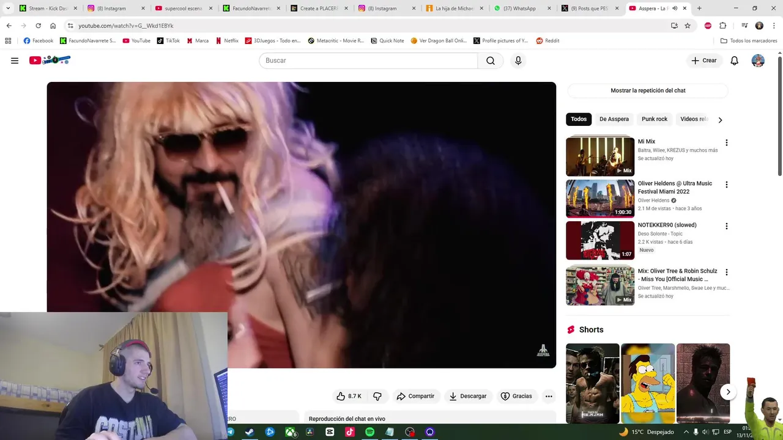Click Mostrar la repetición del chat
Image resolution: width=783 pixels, height=440 pixels.
648,90
